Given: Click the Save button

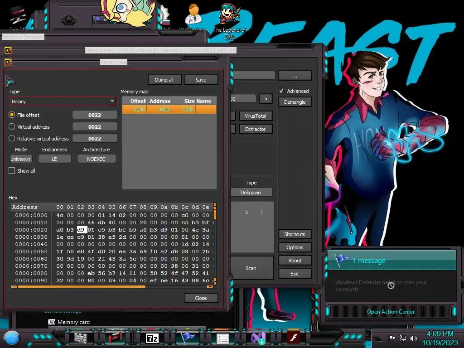Looking at the screenshot, I should pos(201,80).
